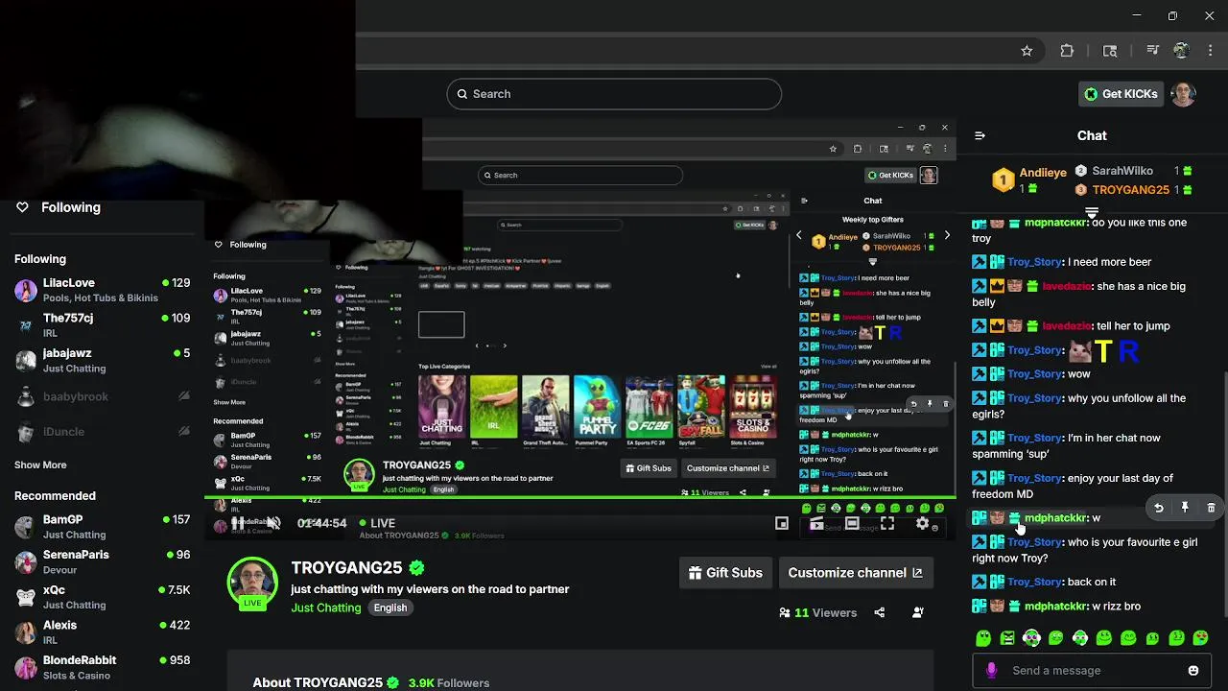Click cat emote in Troy_Story's message
Image resolution: width=1228 pixels, height=691 pixels.
[1080, 351]
